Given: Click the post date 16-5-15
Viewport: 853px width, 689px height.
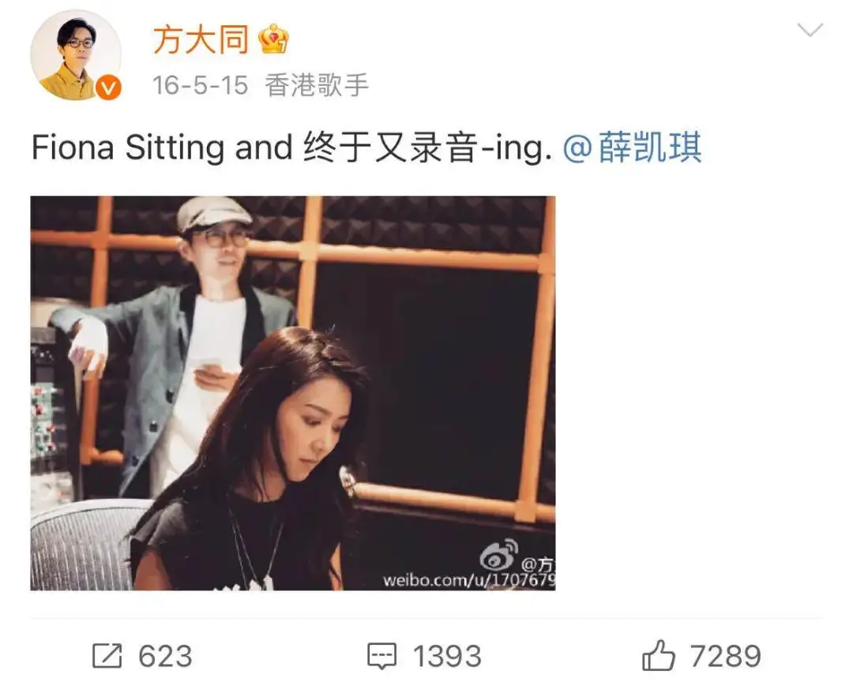Looking at the screenshot, I should pos(200,85).
